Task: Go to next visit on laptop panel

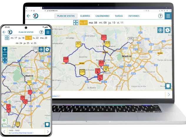Action: click(x=169, y=95)
